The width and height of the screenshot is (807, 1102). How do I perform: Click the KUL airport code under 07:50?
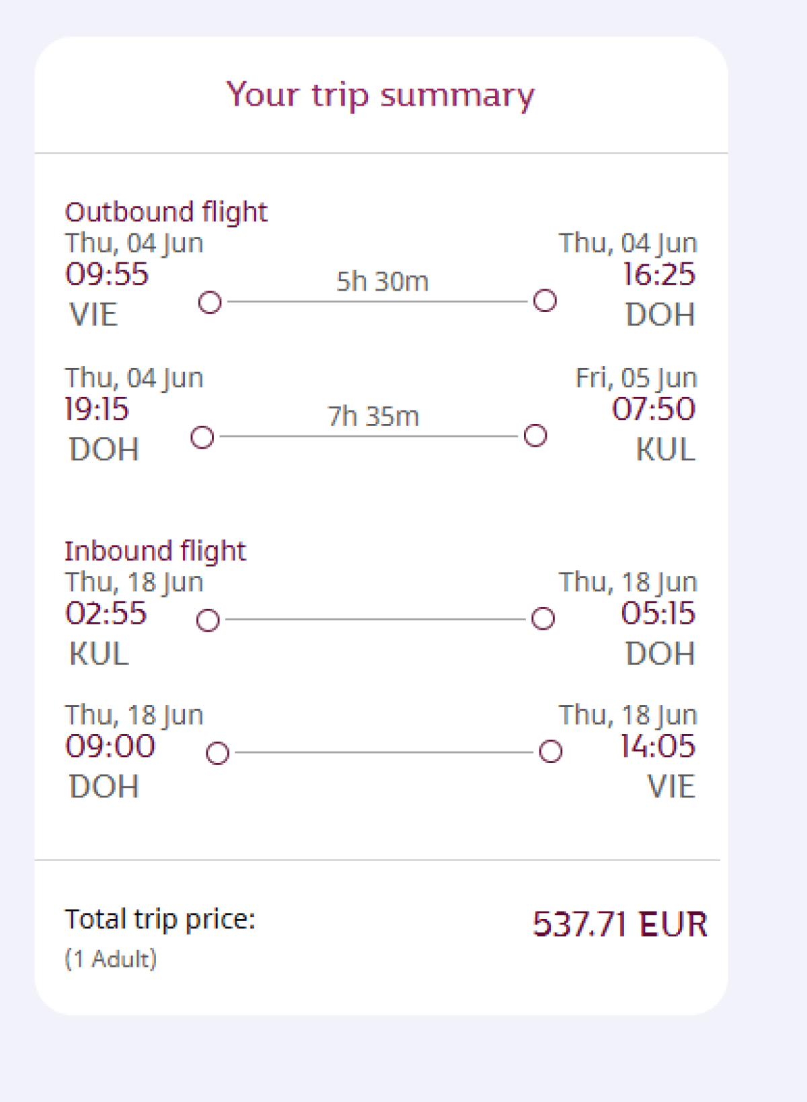665,449
